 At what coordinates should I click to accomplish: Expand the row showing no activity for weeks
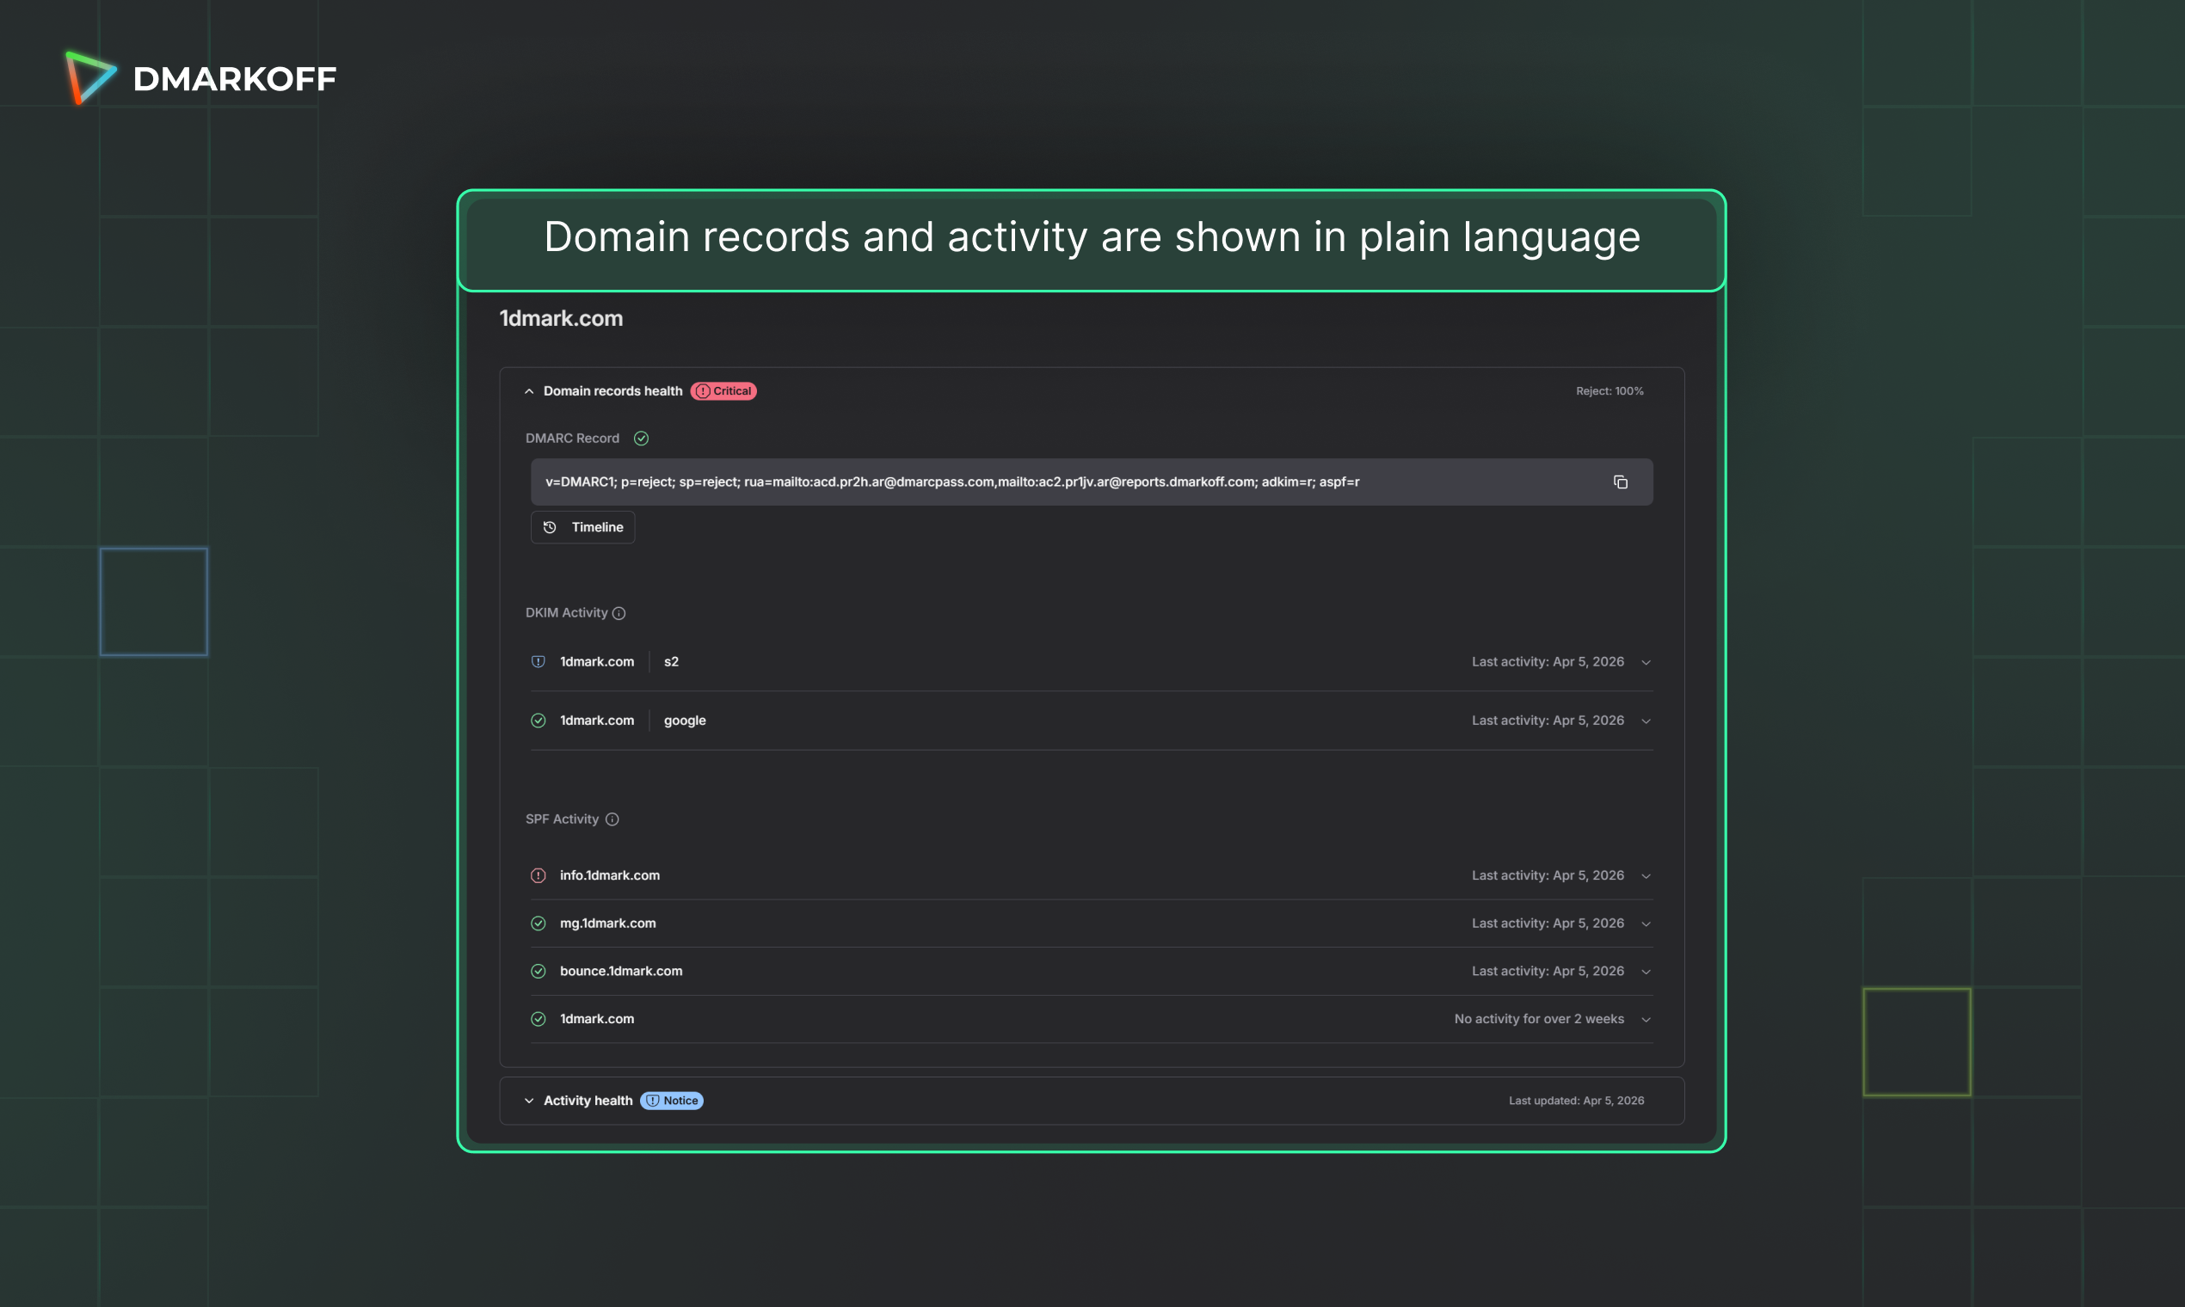(1645, 1020)
